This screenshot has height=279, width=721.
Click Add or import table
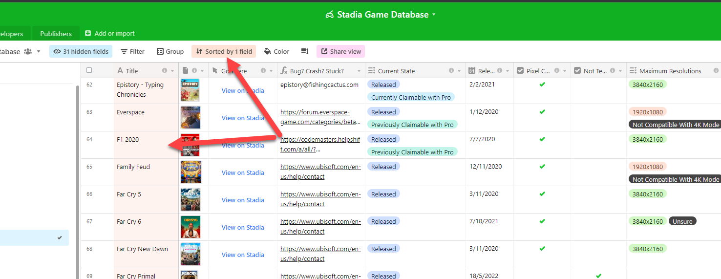point(109,33)
